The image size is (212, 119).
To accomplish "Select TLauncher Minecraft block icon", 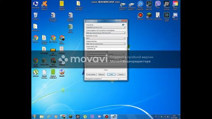I will (x=149, y=16).
